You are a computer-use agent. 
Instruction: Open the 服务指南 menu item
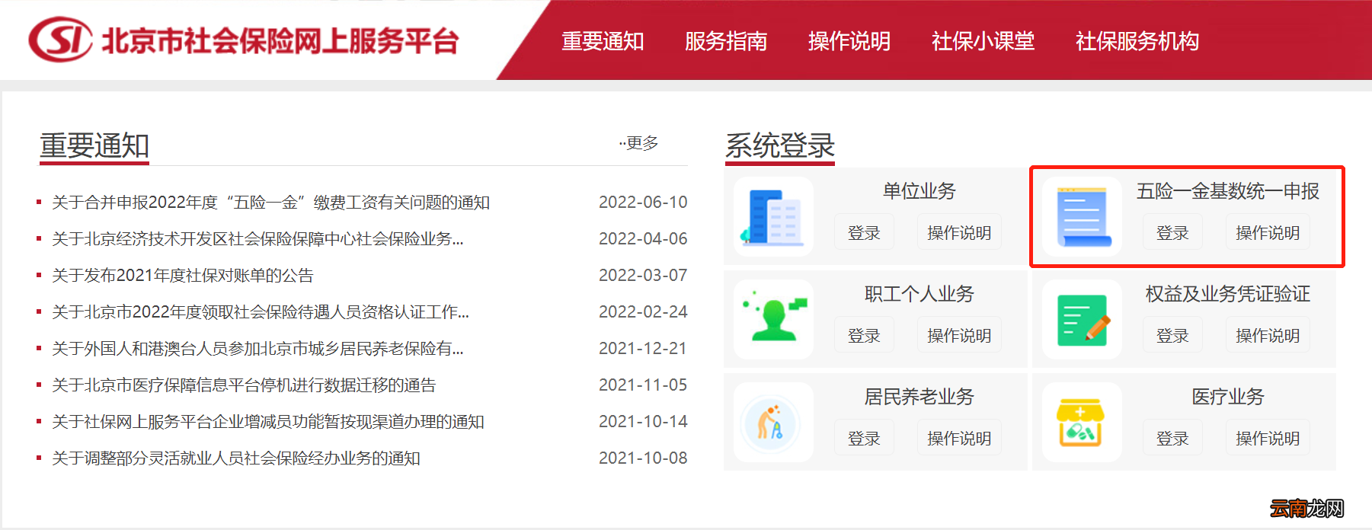coord(726,41)
